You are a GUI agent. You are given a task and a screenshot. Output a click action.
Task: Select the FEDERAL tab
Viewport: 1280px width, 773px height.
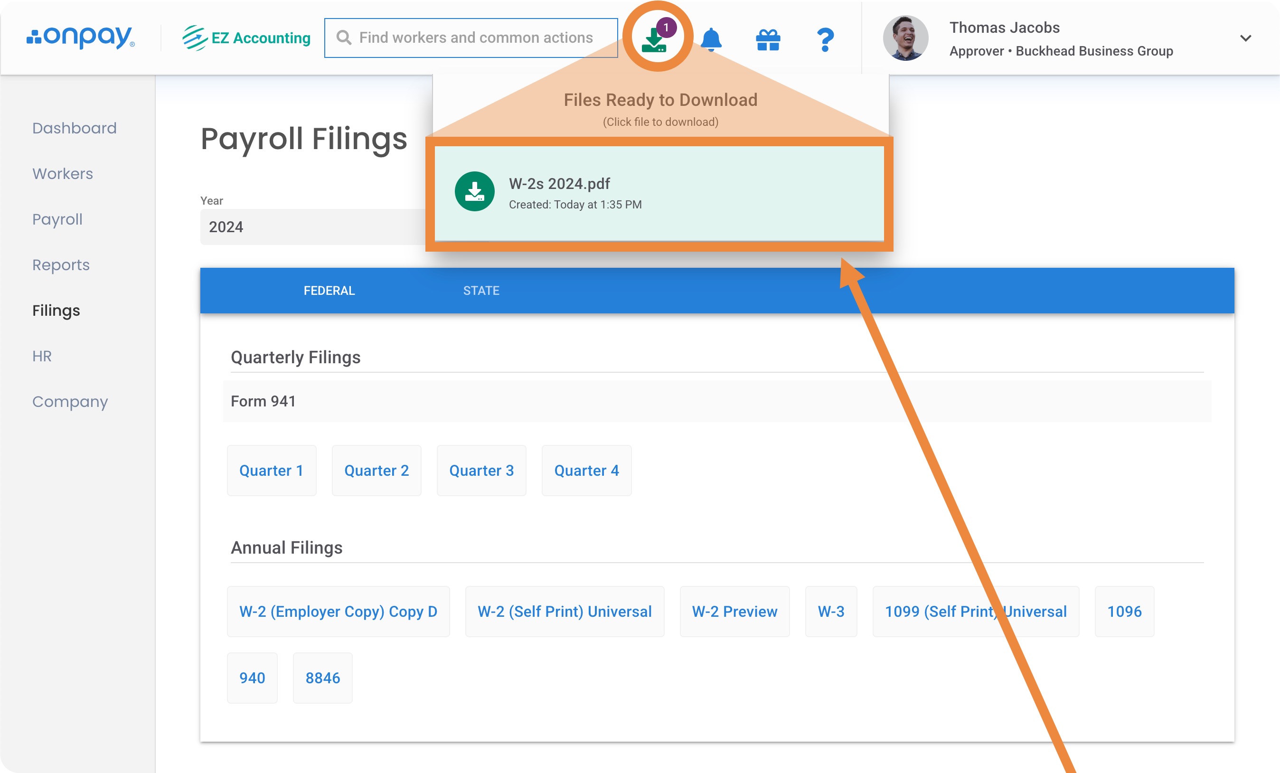329,291
